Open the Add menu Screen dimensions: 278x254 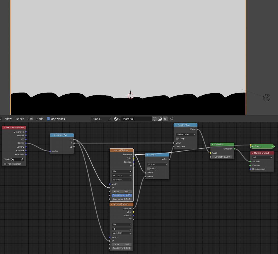(x=30, y=119)
